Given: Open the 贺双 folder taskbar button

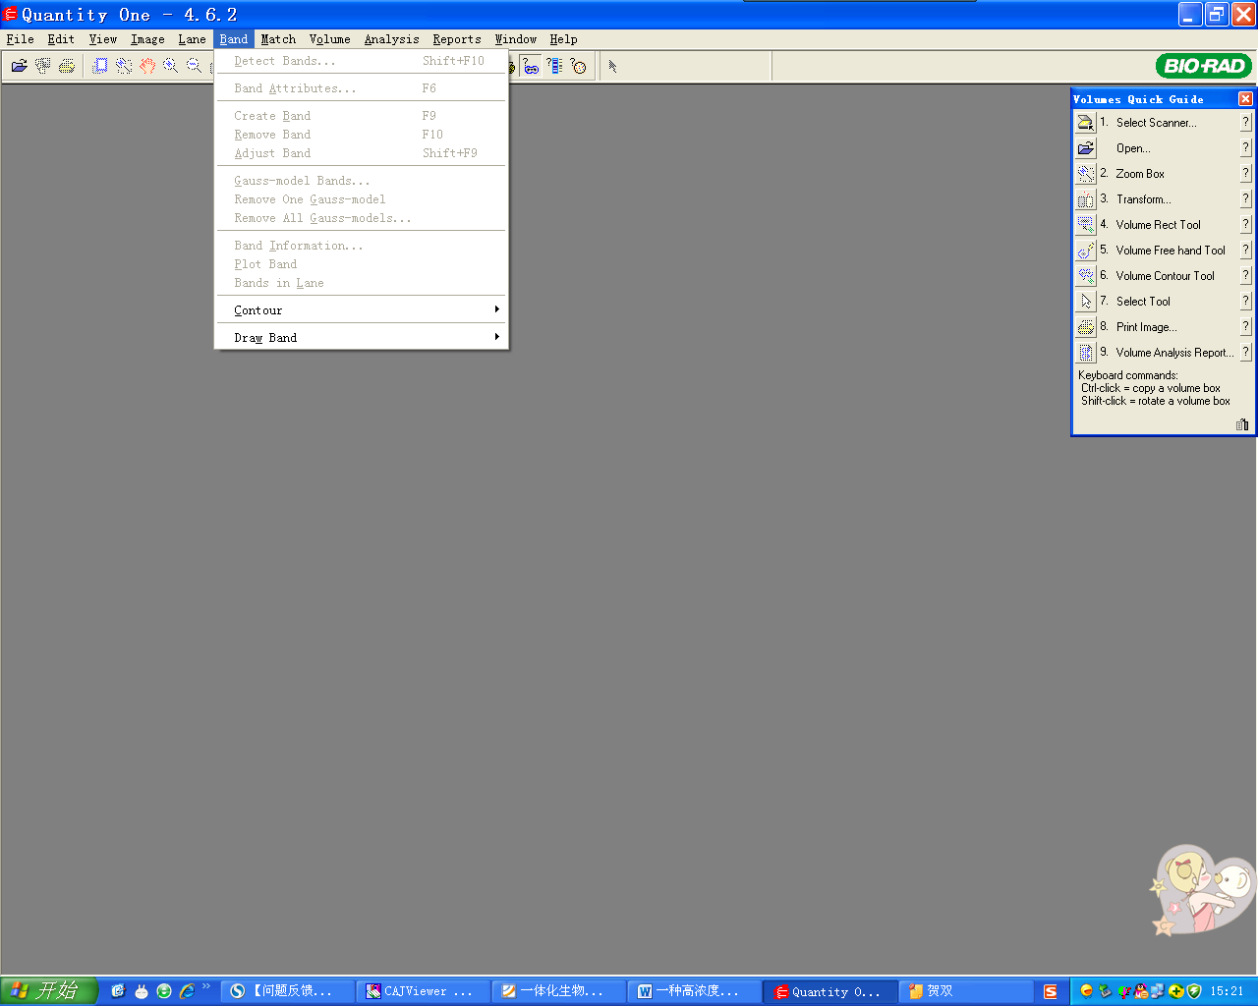Looking at the screenshot, I should tap(966, 991).
